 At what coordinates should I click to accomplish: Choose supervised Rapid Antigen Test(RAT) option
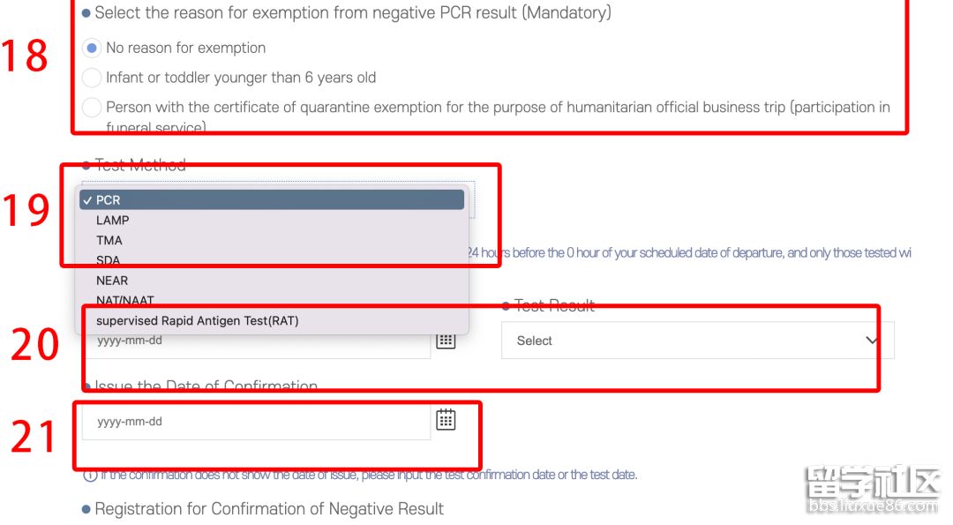(x=198, y=321)
